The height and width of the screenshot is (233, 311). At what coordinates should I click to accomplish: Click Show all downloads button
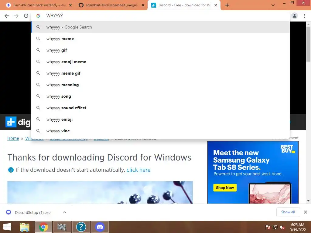288,212
